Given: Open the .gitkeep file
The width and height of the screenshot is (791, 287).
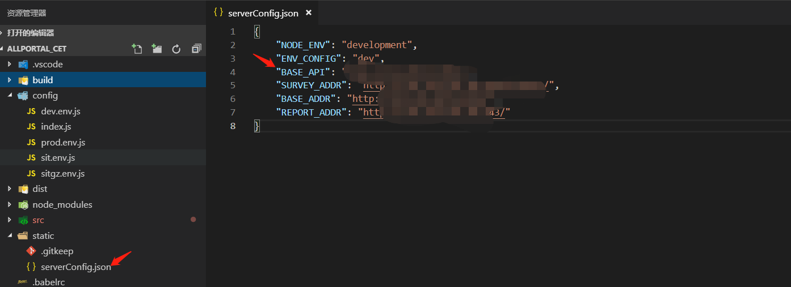Looking at the screenshot, I should click(x=57, y=251).
